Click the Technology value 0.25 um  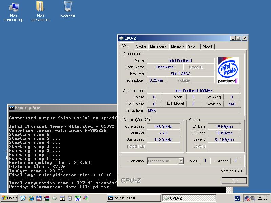pyautogui.click(x=157, y=80)
